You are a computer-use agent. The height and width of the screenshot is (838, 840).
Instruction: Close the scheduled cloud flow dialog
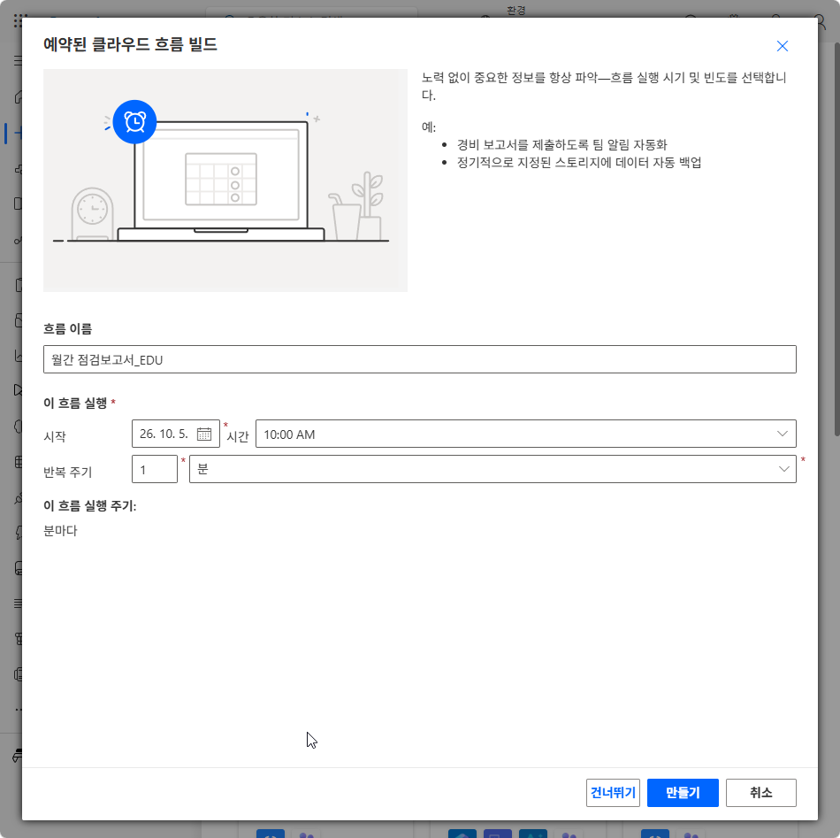(783, 46)
